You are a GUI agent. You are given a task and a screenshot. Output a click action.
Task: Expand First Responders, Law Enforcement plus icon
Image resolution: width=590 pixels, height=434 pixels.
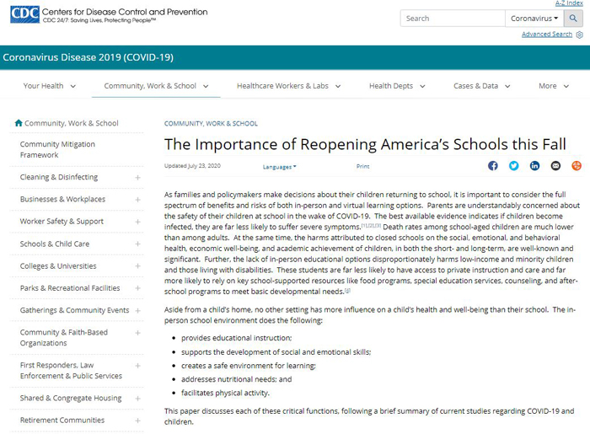point(137,366)
